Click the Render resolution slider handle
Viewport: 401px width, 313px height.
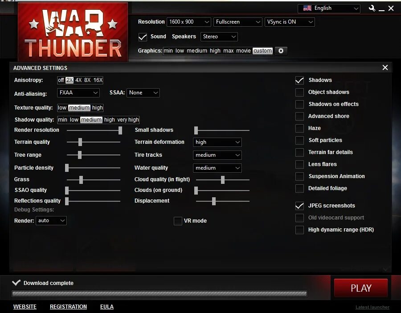120,130
